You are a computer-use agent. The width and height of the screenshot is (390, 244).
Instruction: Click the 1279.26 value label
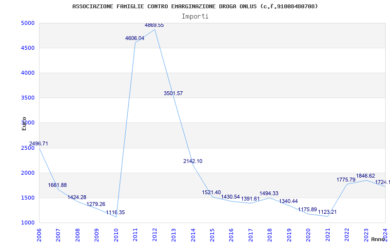(x=96, y=204)
